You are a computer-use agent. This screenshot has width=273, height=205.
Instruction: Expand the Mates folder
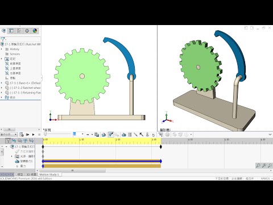(x=2, y=97)
